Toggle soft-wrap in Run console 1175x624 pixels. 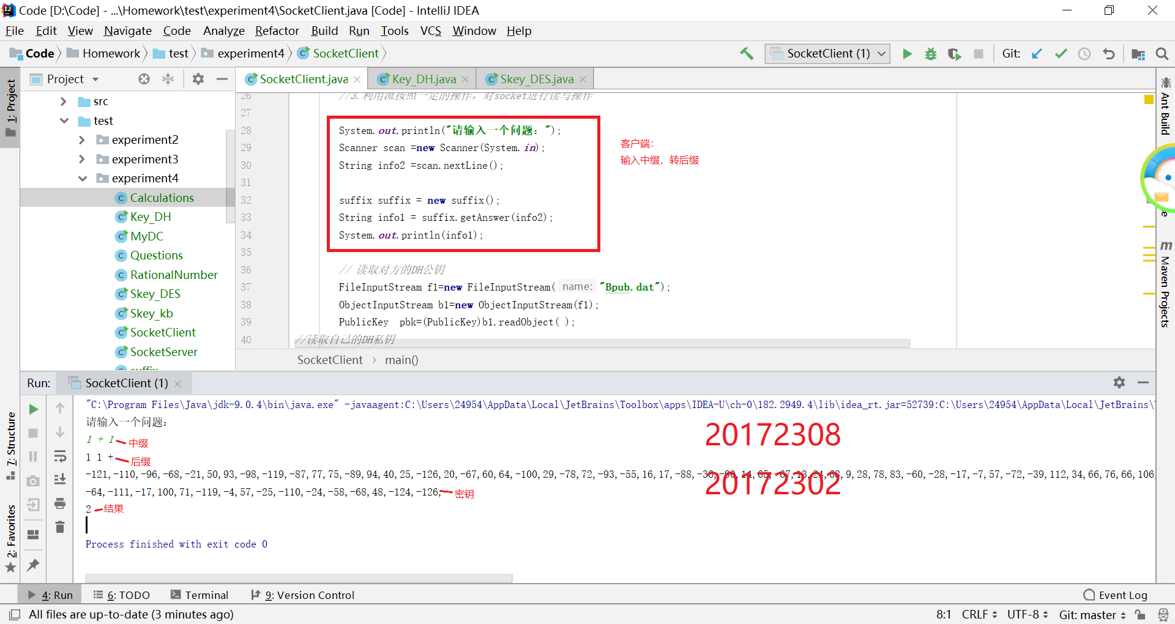pos(60,456)
